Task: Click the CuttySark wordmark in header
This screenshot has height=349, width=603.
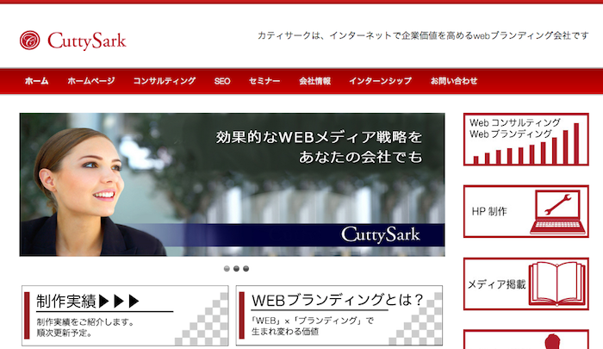Action: point(87,41)
